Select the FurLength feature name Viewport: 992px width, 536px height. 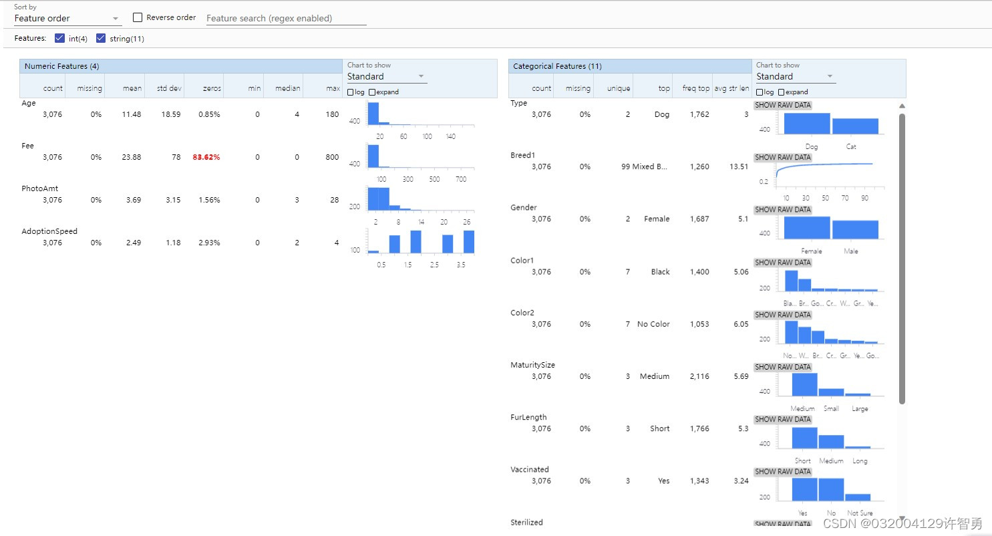tap(528, 417)
